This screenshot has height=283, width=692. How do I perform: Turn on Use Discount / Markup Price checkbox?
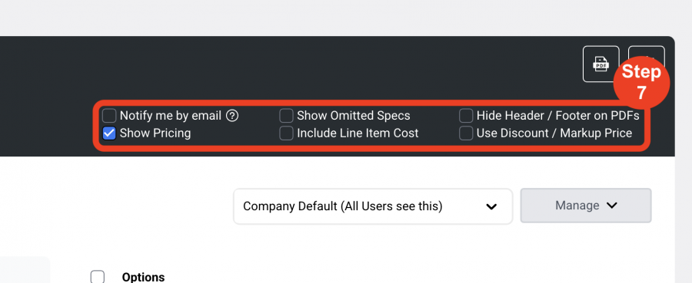pyautogui.click(x=466, y=133)
